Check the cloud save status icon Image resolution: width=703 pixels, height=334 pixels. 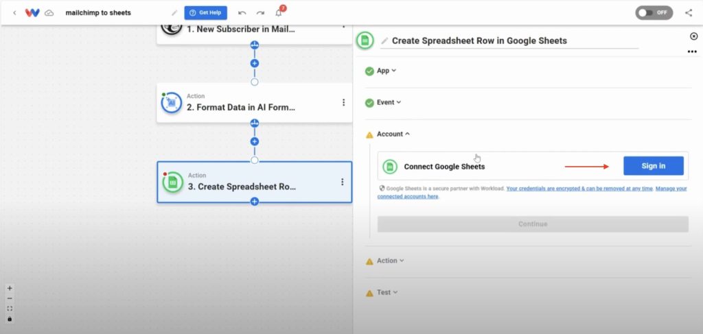coord(49,13)
